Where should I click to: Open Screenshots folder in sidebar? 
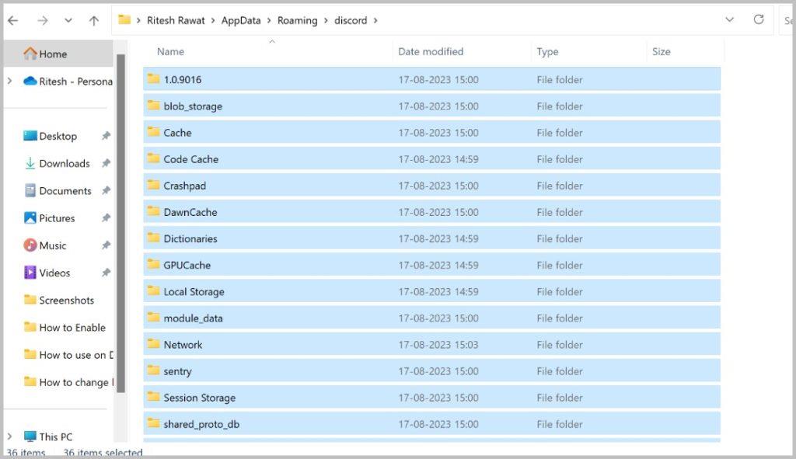67,301
